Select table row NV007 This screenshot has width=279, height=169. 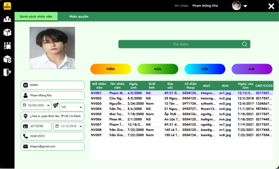[182, 124]
